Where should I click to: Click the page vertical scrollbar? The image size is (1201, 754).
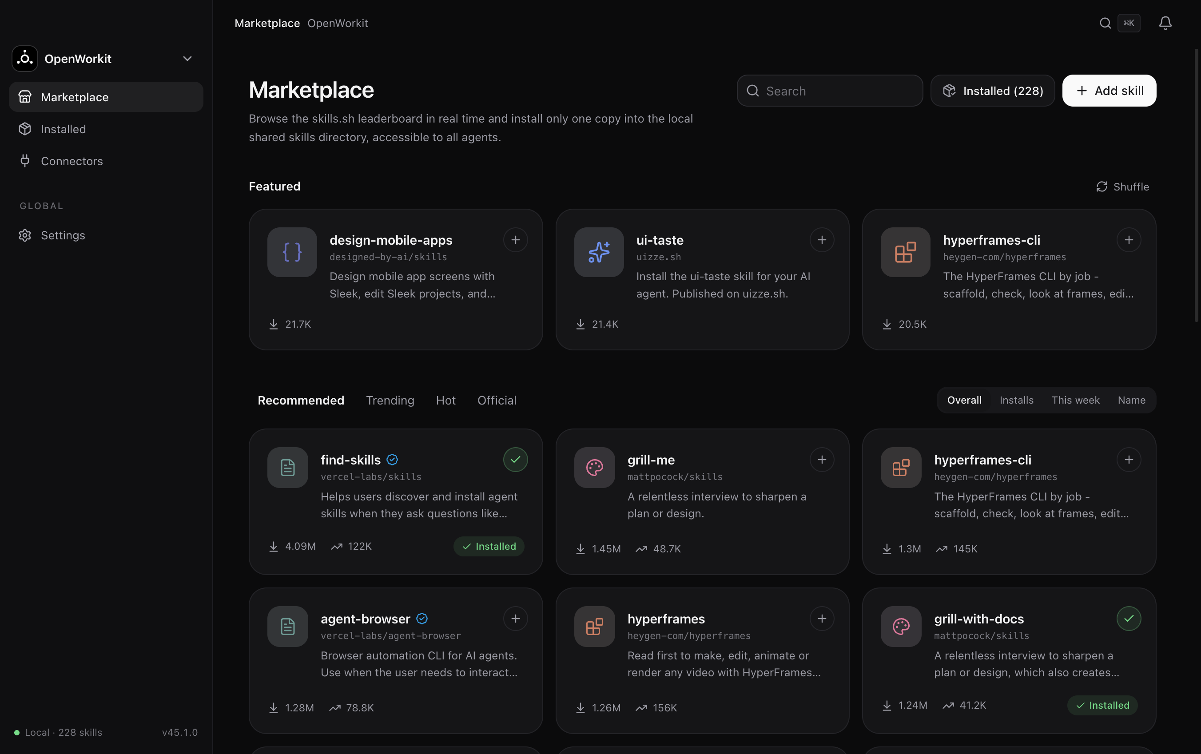(1197, 186)
